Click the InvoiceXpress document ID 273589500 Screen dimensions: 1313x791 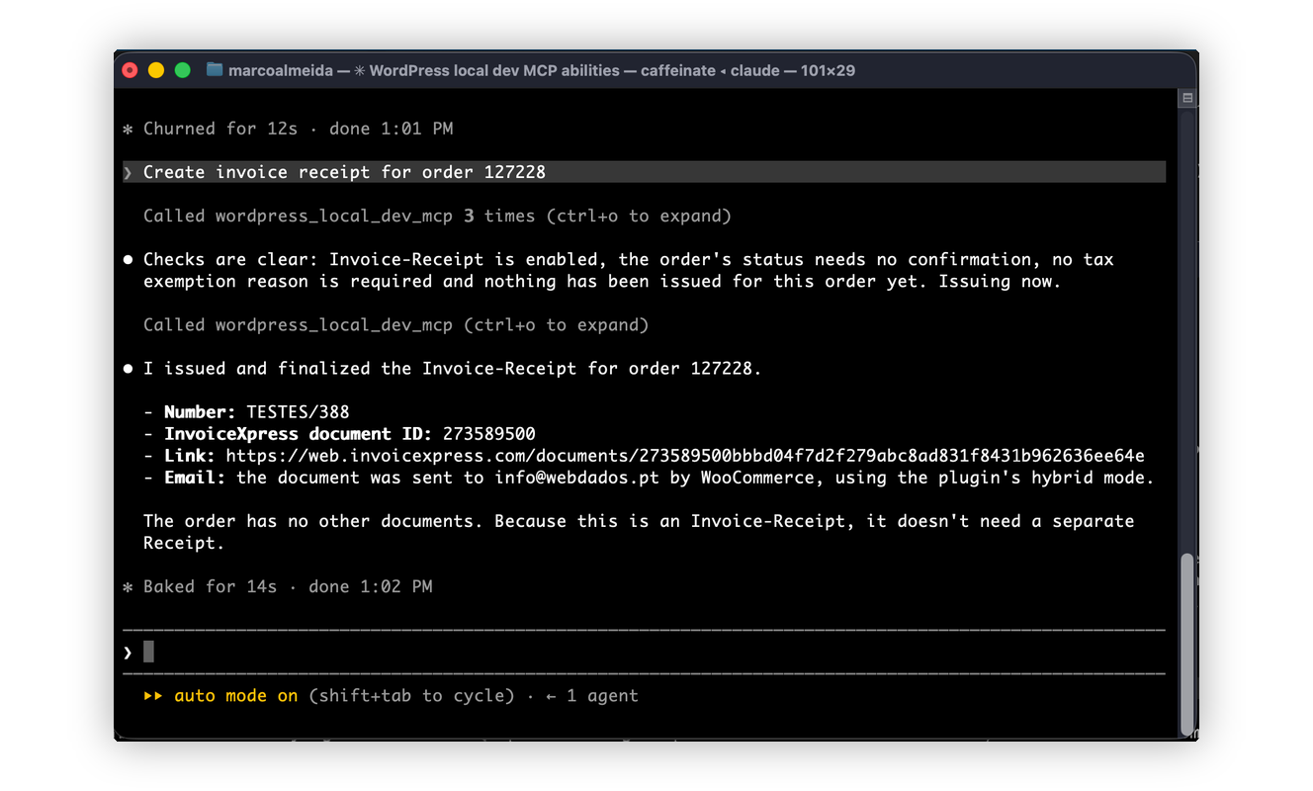489,434
